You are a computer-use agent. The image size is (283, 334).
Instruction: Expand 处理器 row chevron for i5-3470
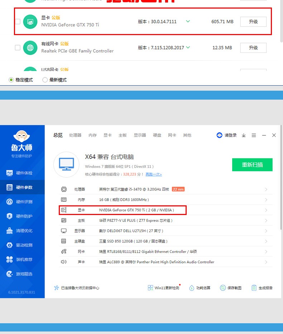pos(266,189)
